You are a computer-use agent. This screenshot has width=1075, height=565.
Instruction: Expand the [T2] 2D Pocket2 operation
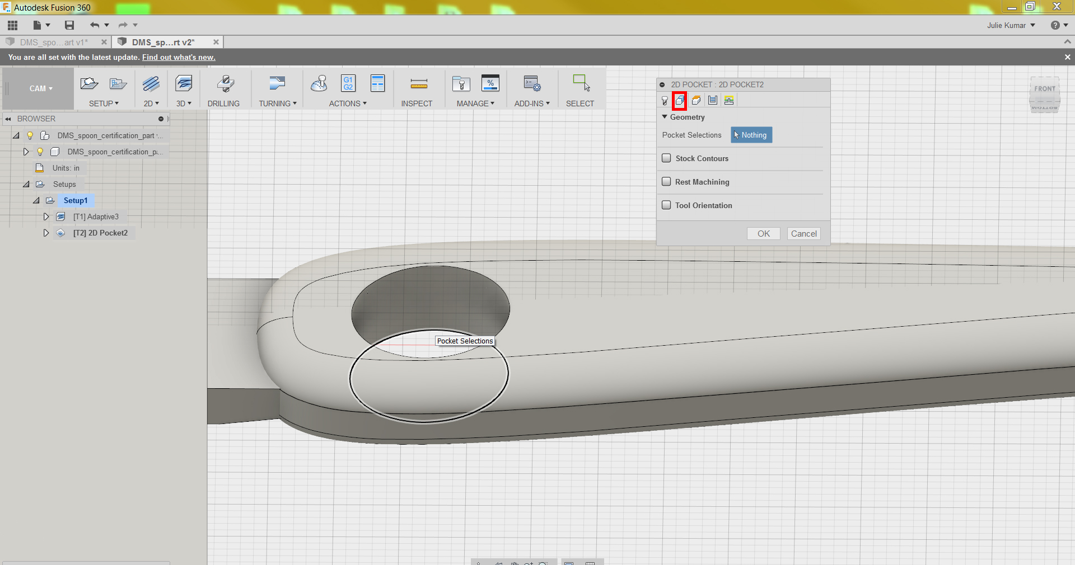[46, 233]
